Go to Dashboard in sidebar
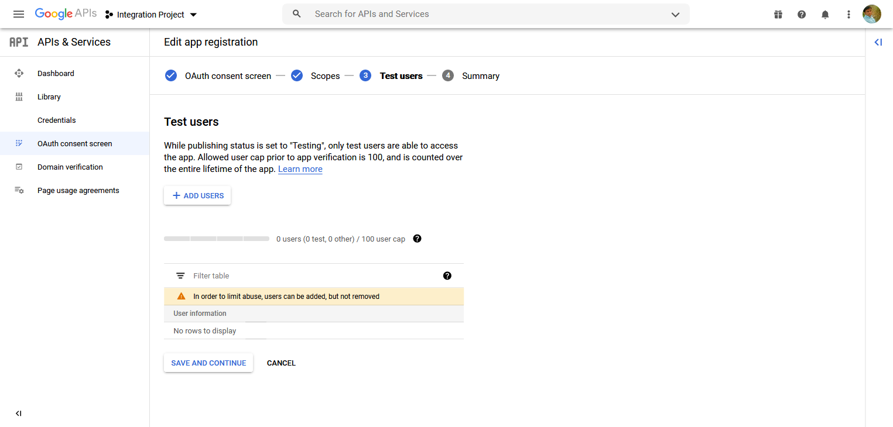 click(x=56, y=74)
